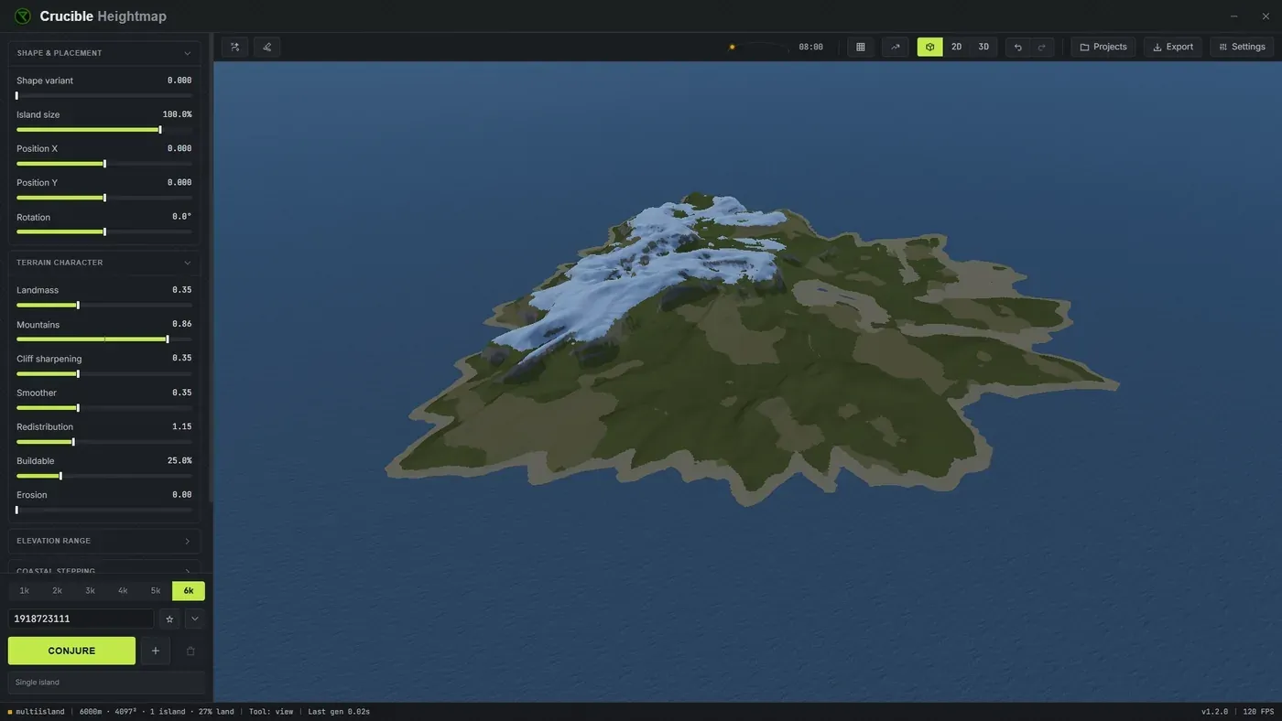1282x721 pixels.
Task: Adjust the Cliff sharpening slider
Action: click(x=104, y=373)
